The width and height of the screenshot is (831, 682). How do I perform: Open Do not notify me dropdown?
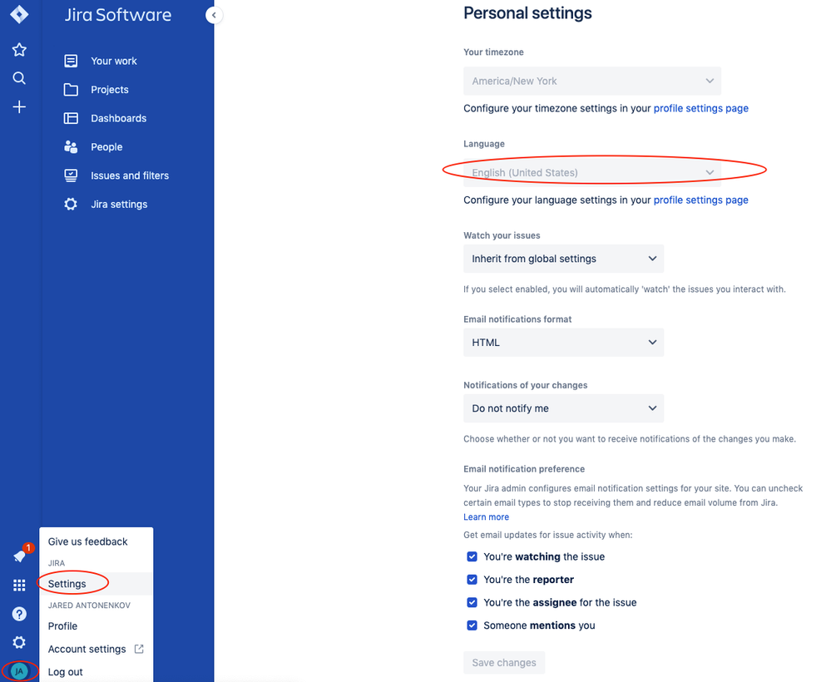click(x=563, y=408)
